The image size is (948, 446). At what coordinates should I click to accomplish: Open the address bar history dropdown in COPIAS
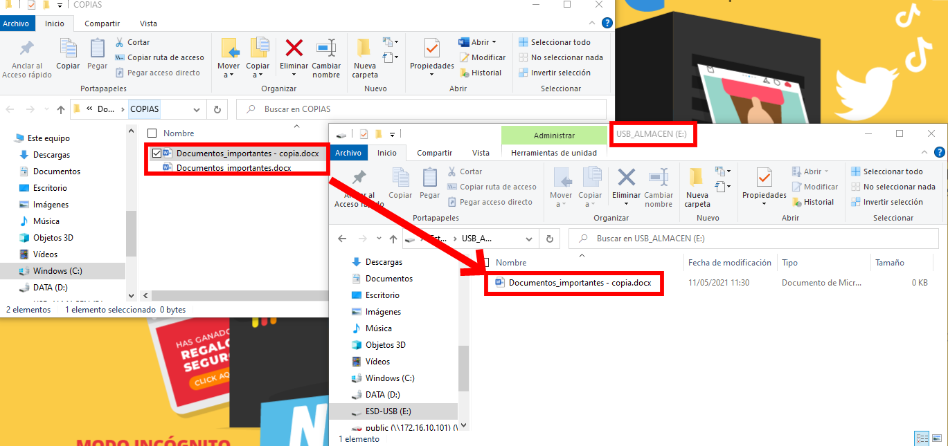[197, 109]
